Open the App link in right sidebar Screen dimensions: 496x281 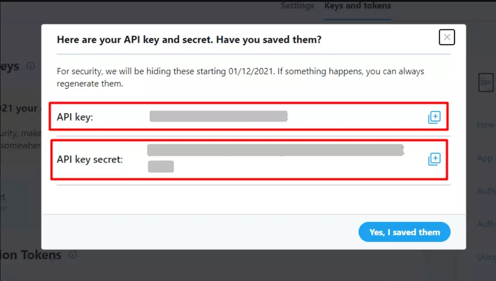click(x=485, y=159)
